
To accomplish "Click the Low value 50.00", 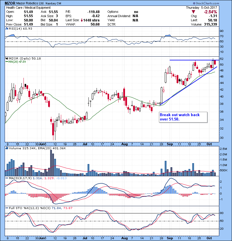I will pos(28,20).
